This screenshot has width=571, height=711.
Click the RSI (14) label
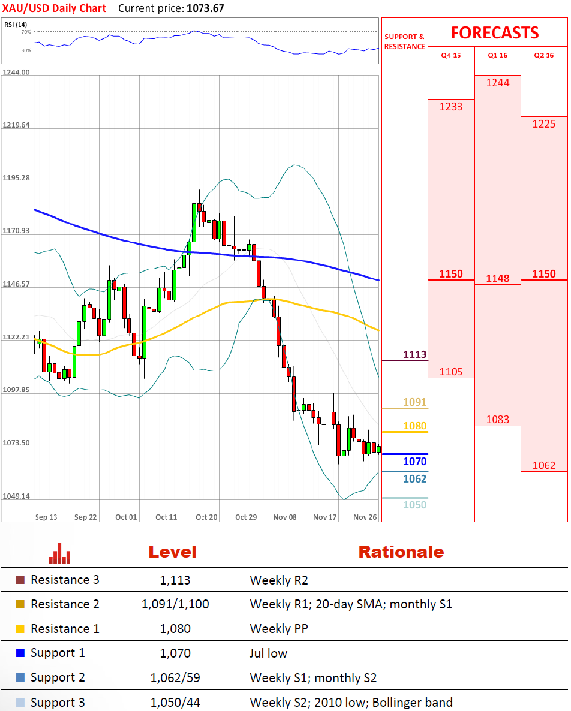[x=16, y=25]
